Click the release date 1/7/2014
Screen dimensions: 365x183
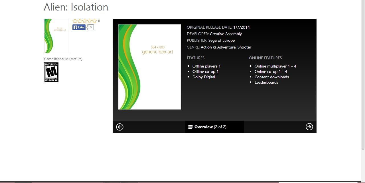(x=242, y=27)
